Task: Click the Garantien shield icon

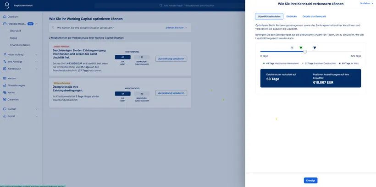Action: click(x=5, y=99)
